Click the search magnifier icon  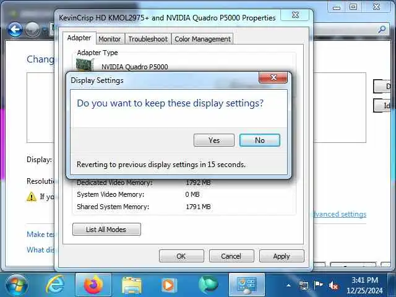coord(382,30)
